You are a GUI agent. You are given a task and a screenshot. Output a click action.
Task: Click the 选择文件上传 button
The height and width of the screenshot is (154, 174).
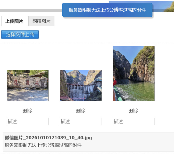coord(20,34)
